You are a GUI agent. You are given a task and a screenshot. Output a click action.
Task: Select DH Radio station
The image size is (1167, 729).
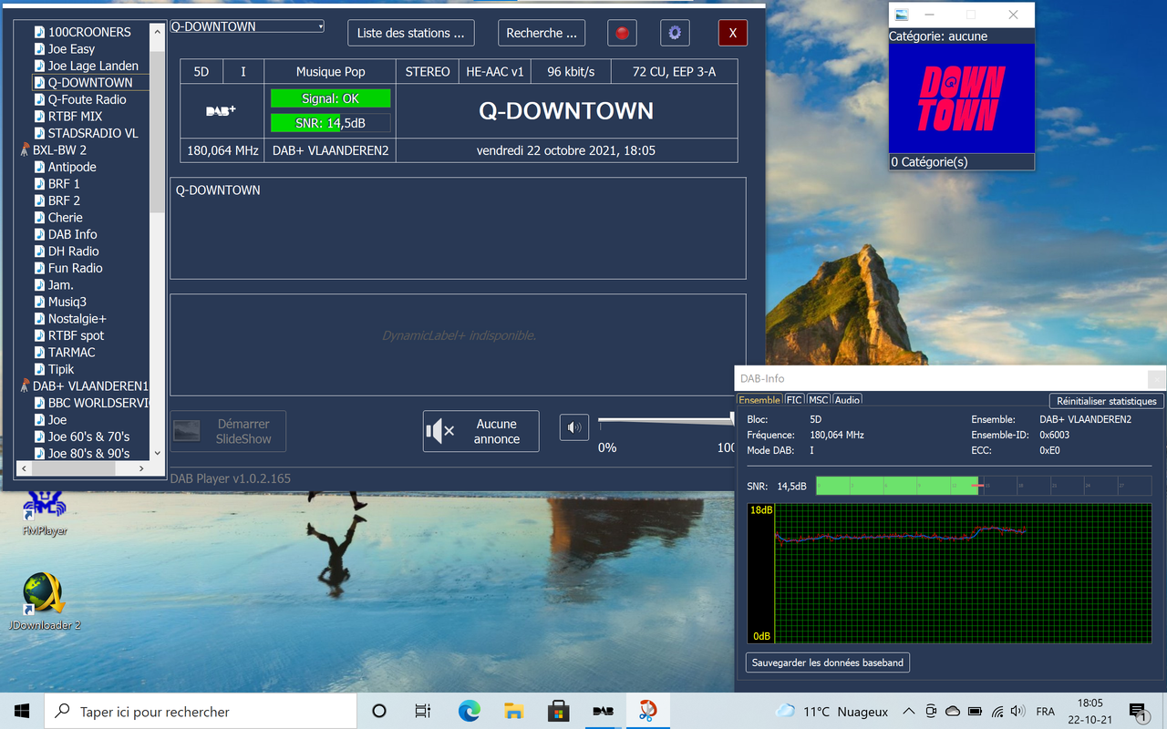(74, 251)
